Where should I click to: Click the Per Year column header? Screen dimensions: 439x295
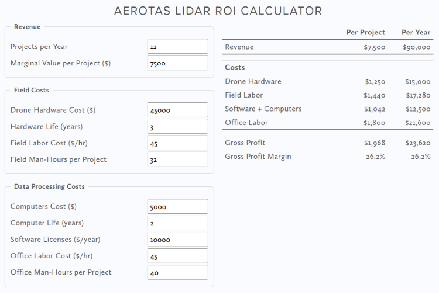pos(416,32)
